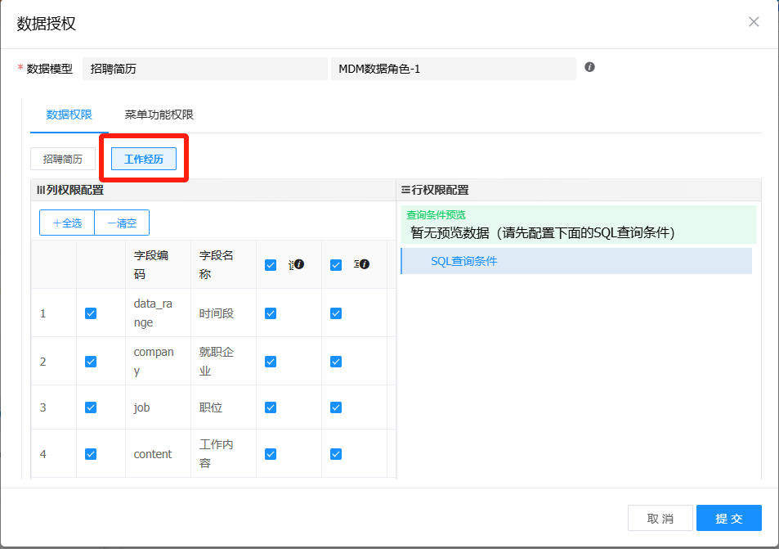Open the MDM数据角色-1 role field
The width and height of the screenshot is (779, 549).
pyautogui.click(x=453, y=69)
